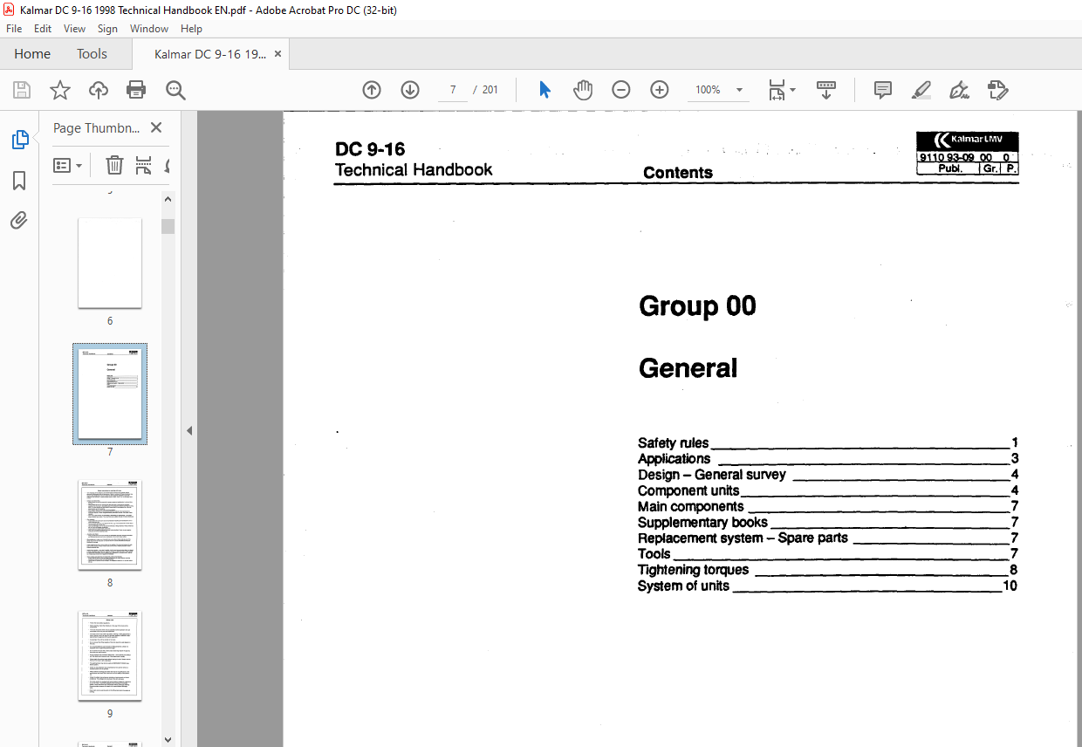1082x747 pixels.
Task: Click the 'Safety rules' contents entry
Action: pos(673,443)
